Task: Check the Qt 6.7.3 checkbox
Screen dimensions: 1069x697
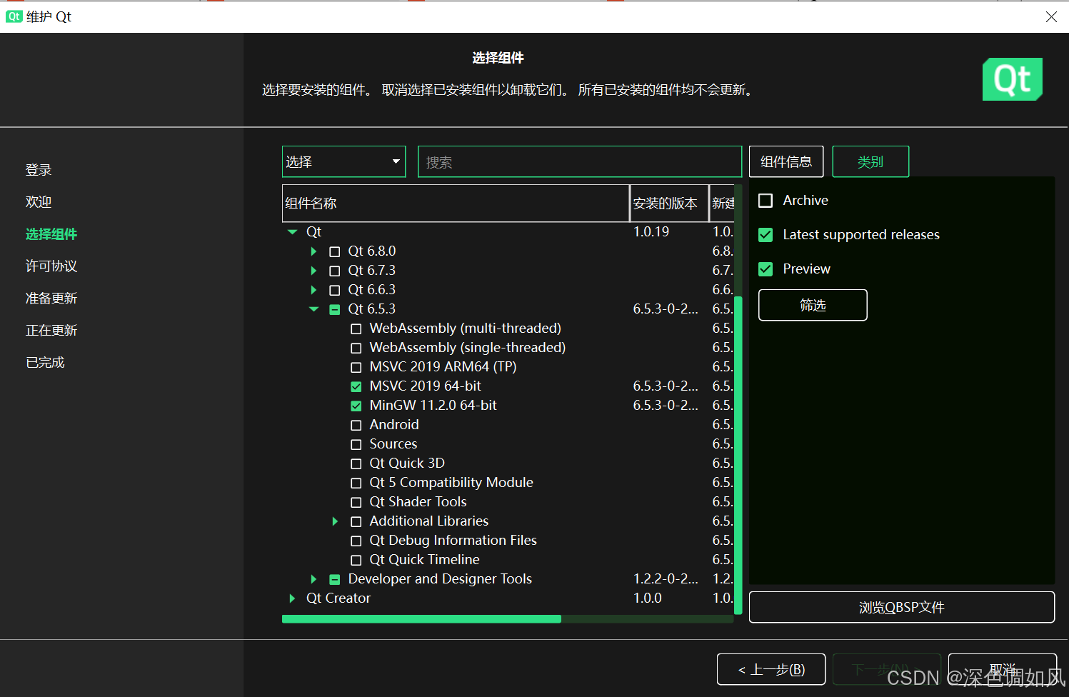Action: click(x=334, y=271)
